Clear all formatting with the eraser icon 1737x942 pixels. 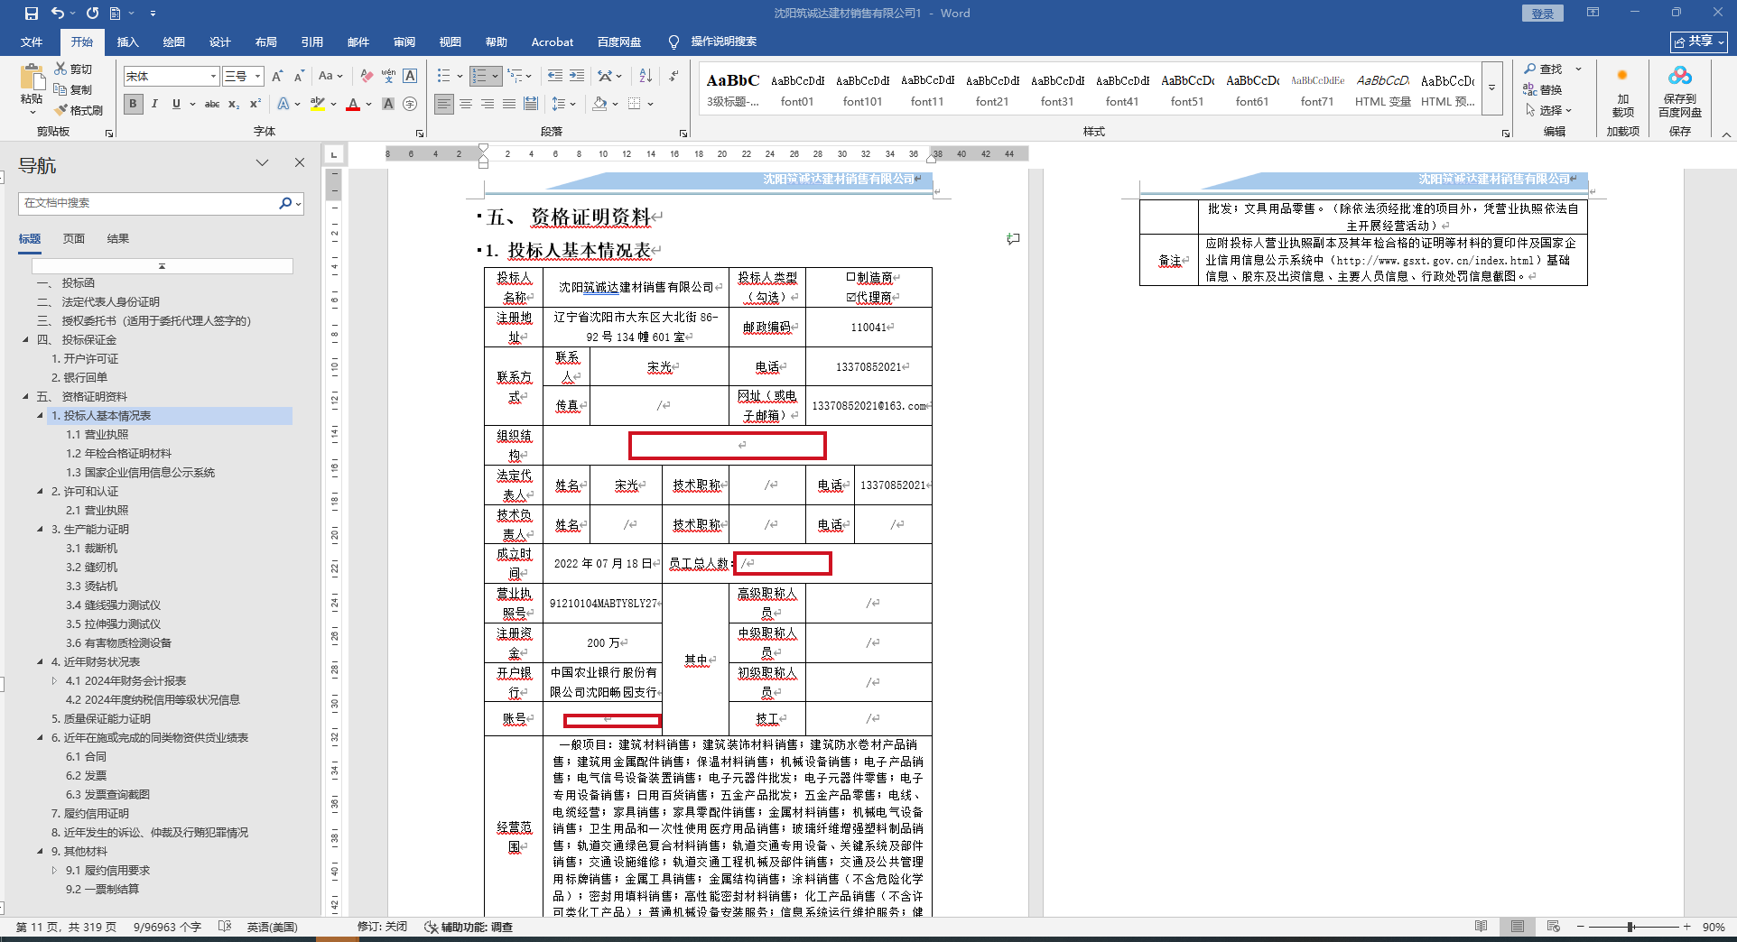[x=366, y=76]
